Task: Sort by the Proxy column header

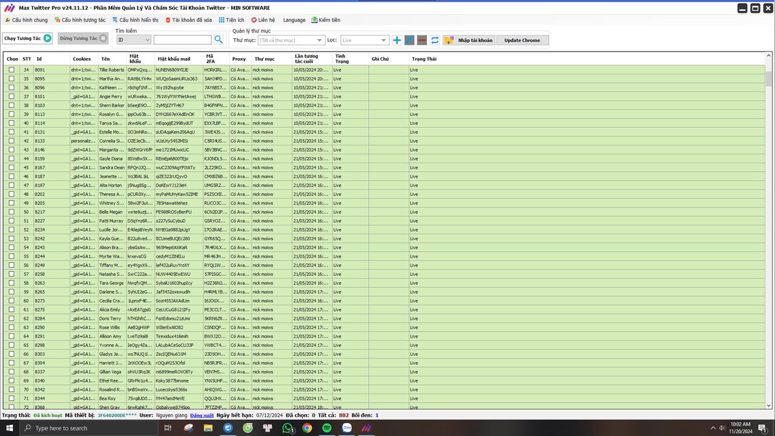Action: coord(240,59)
